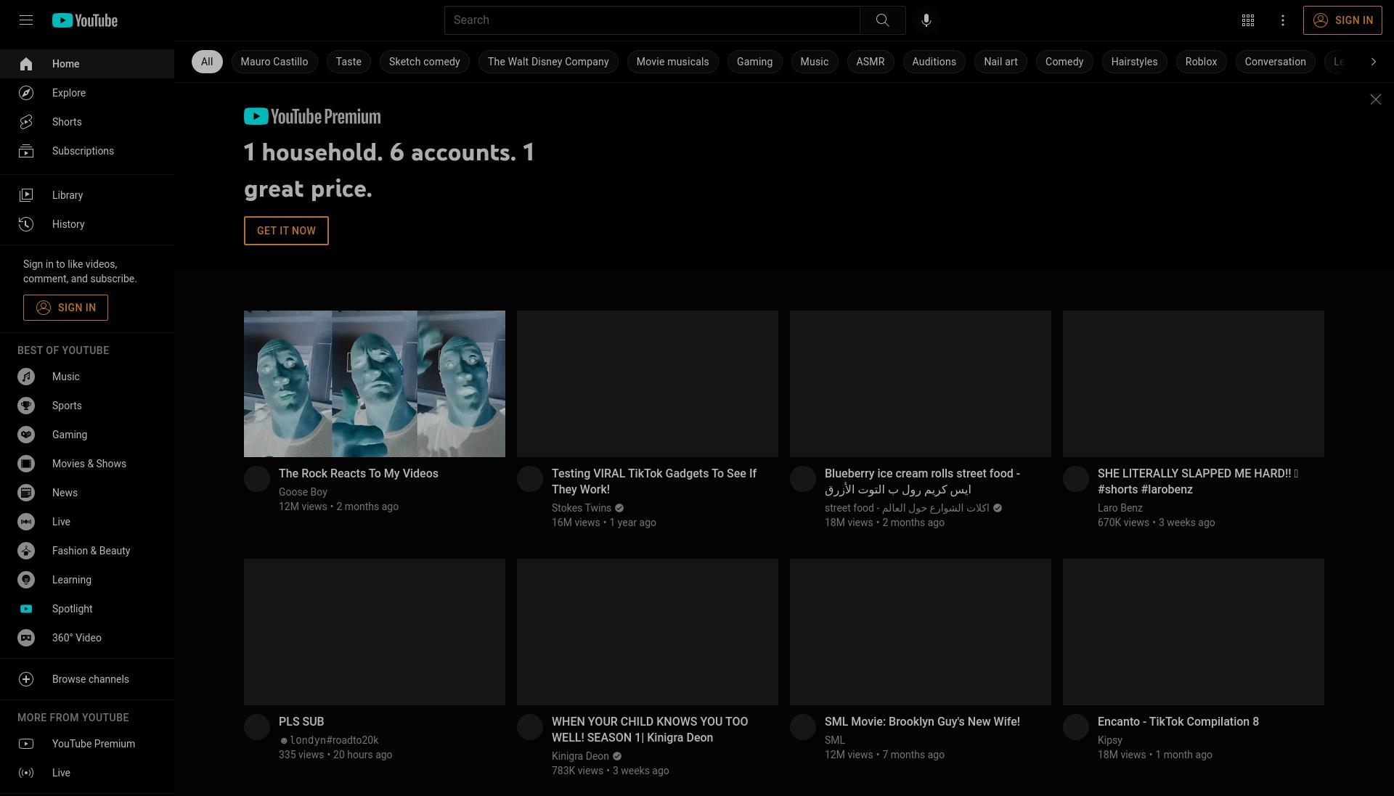Open Shorts via its sidebar icon
The image size is (1394, 796).
coord(26,122)
